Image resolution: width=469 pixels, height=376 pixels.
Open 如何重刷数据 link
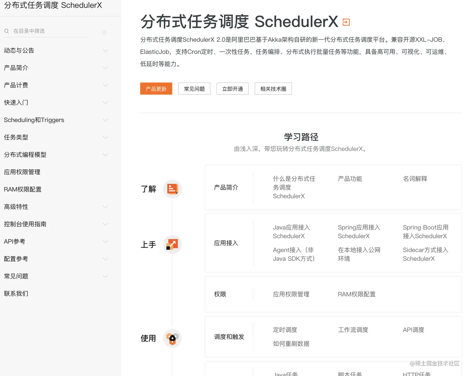tap(291, 344)
